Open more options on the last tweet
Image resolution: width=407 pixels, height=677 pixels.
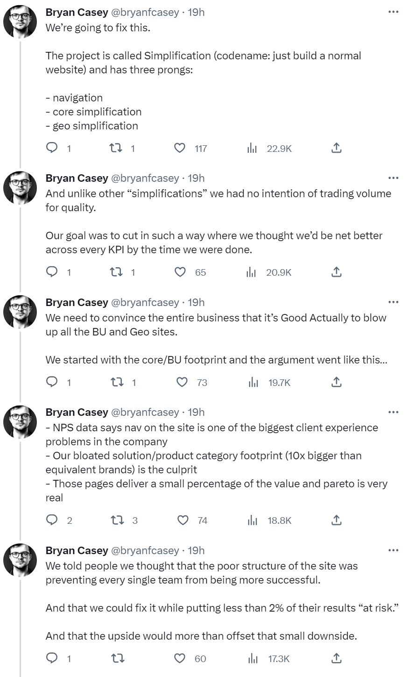(x=393, y=550)
